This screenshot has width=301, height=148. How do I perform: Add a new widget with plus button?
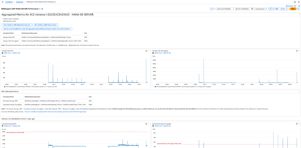(298, 9)
